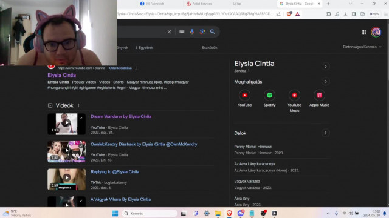Open File Explorer from taskbar
Image resolution: width=389 pixels, height=218 pixels.
pos(218,213)
